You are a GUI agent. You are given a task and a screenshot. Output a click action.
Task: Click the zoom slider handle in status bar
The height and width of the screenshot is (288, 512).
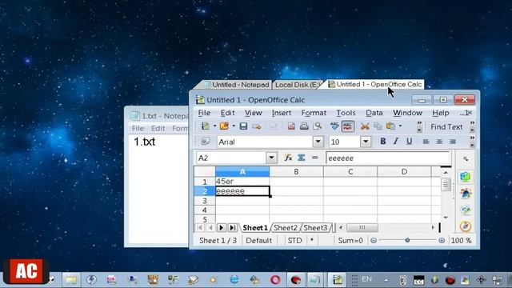point(407,241)
